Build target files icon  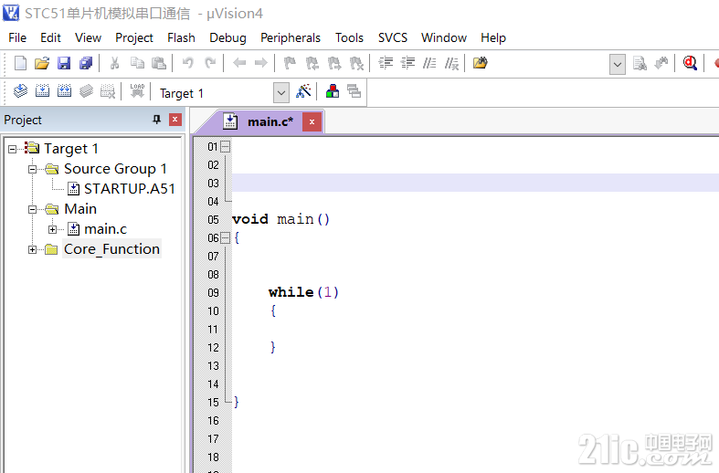click(42, 91)
